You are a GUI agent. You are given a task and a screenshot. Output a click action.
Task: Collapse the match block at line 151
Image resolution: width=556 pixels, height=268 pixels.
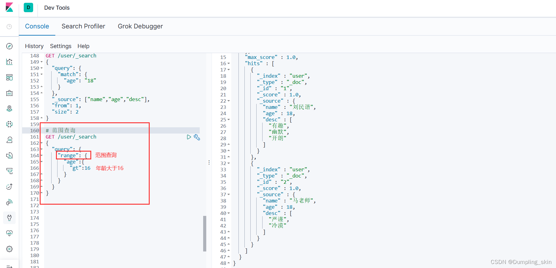[42, 74]
